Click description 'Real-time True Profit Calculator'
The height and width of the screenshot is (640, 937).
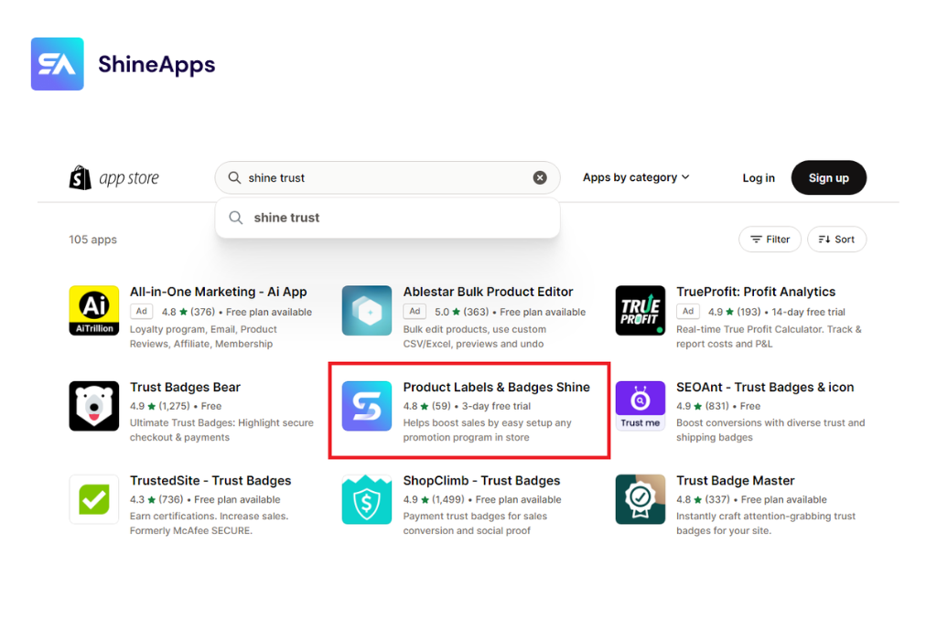(769, 336)
